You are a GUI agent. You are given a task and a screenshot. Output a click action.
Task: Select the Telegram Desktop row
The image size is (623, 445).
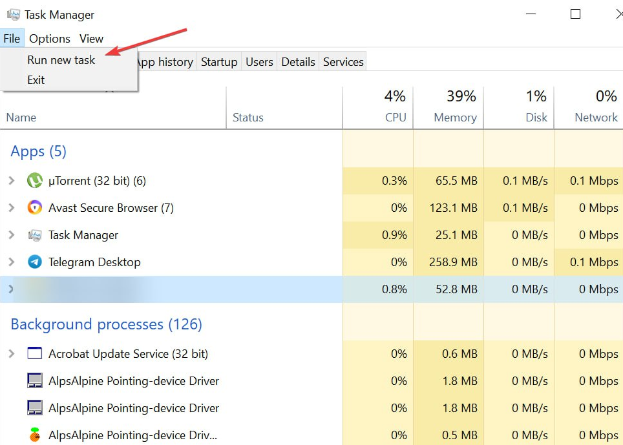pos(311,262)
